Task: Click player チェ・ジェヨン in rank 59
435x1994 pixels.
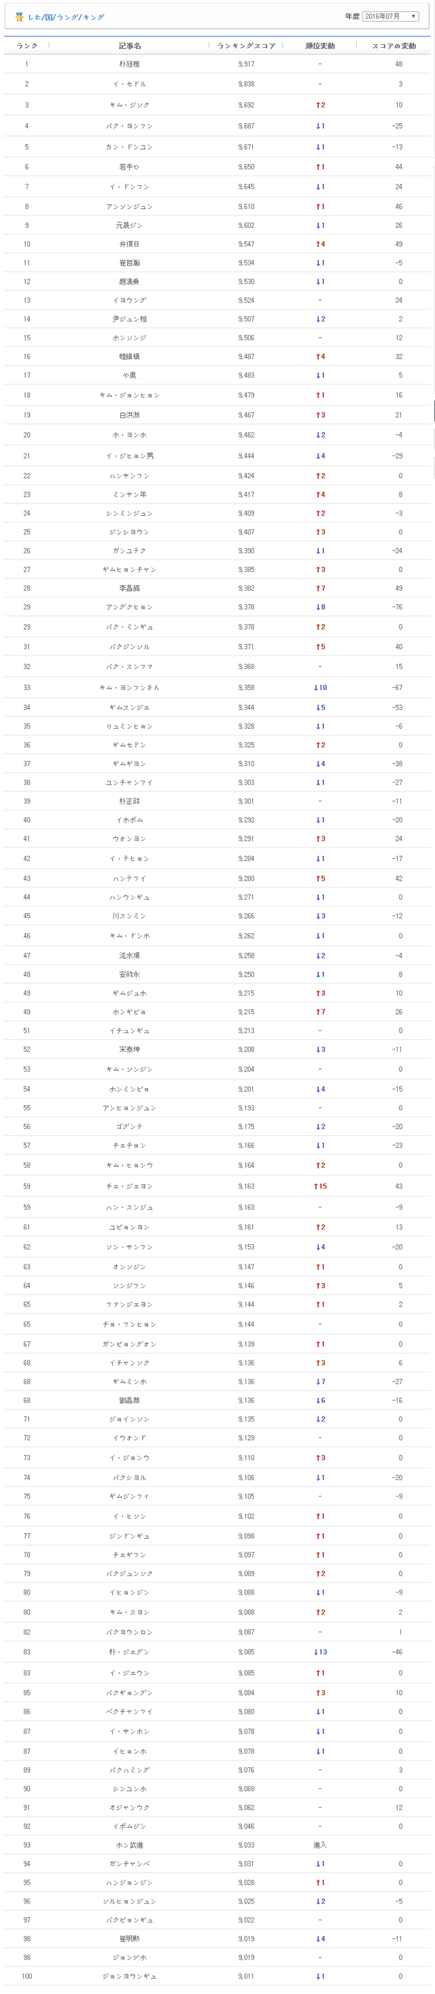Action: pyautogui.click(x=129, y=1186)
